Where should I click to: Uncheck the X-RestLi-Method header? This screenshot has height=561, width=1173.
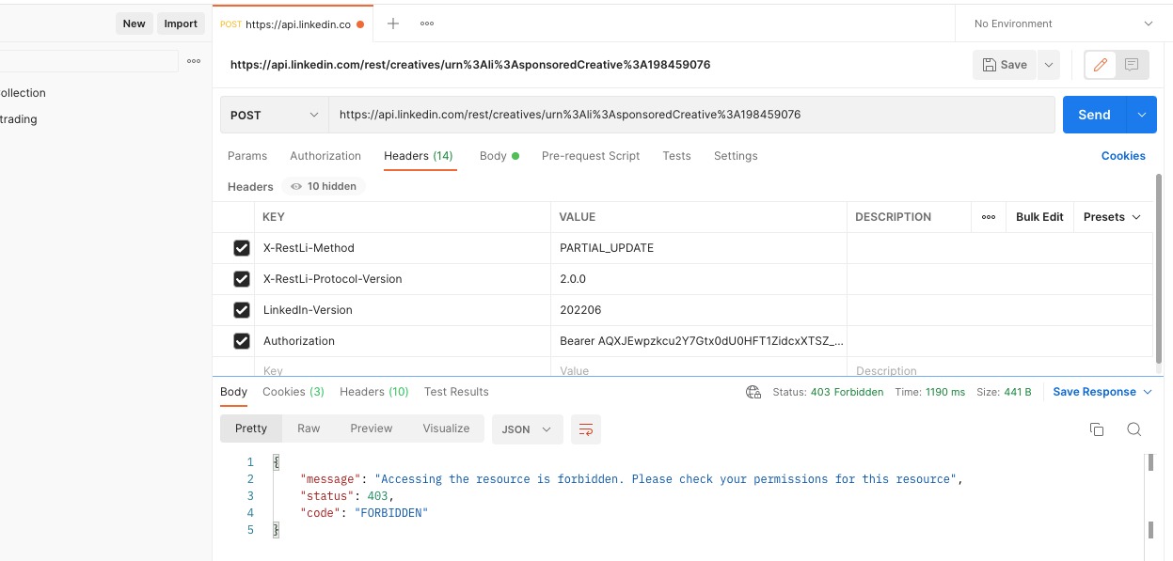(x=242, y=247)
